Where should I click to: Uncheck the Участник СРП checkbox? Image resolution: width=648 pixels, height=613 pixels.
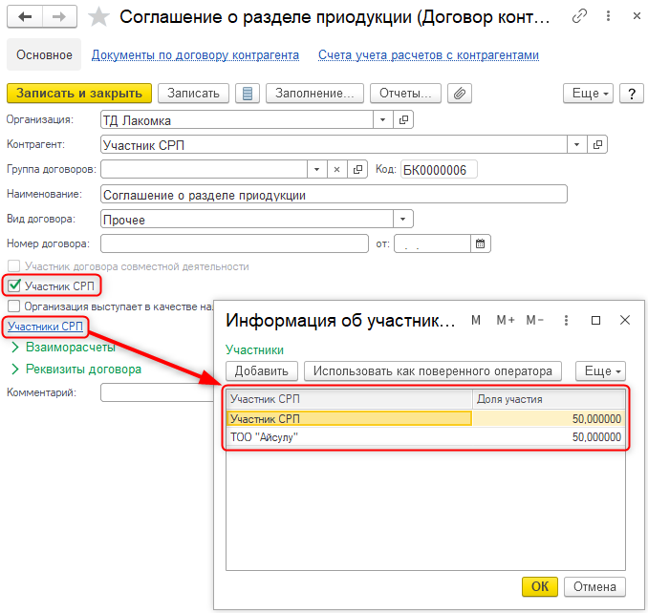[13, 285]
